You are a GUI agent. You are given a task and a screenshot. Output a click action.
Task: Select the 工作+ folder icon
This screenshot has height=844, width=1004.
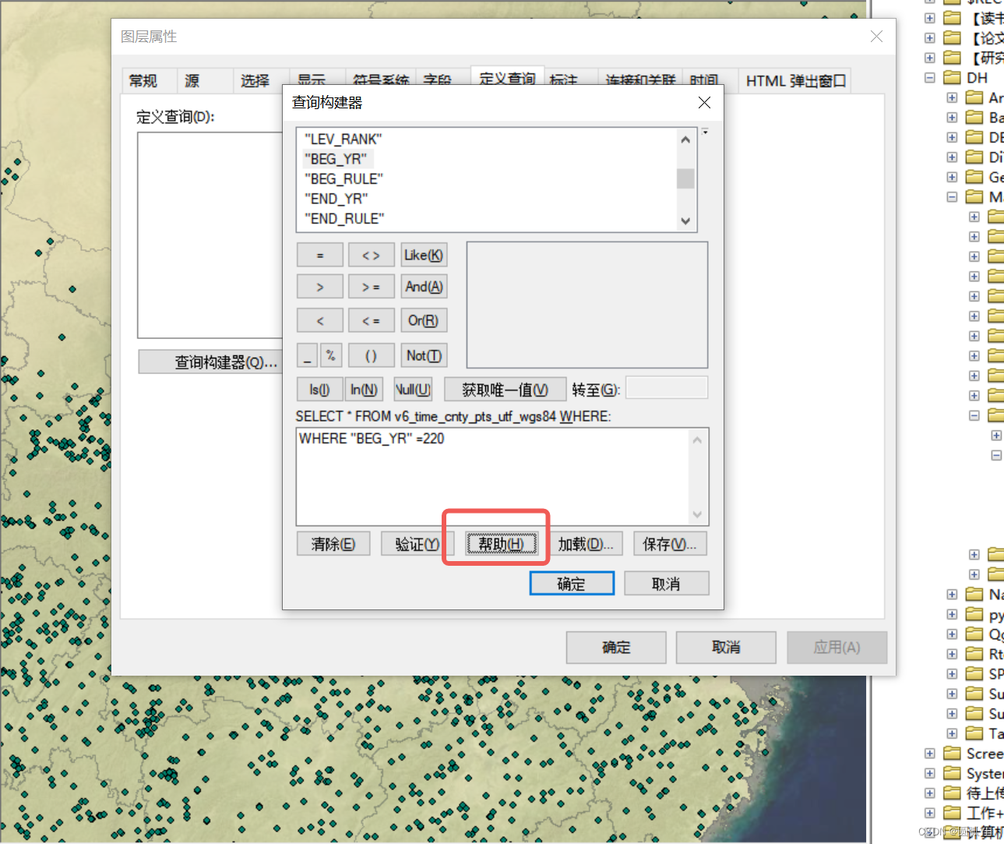click(952, 814)
